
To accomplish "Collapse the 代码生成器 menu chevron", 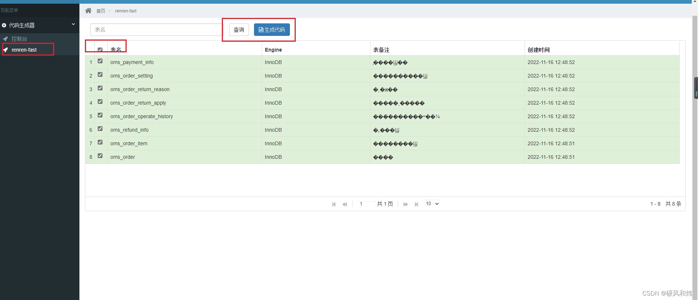I will click(73, 25).
